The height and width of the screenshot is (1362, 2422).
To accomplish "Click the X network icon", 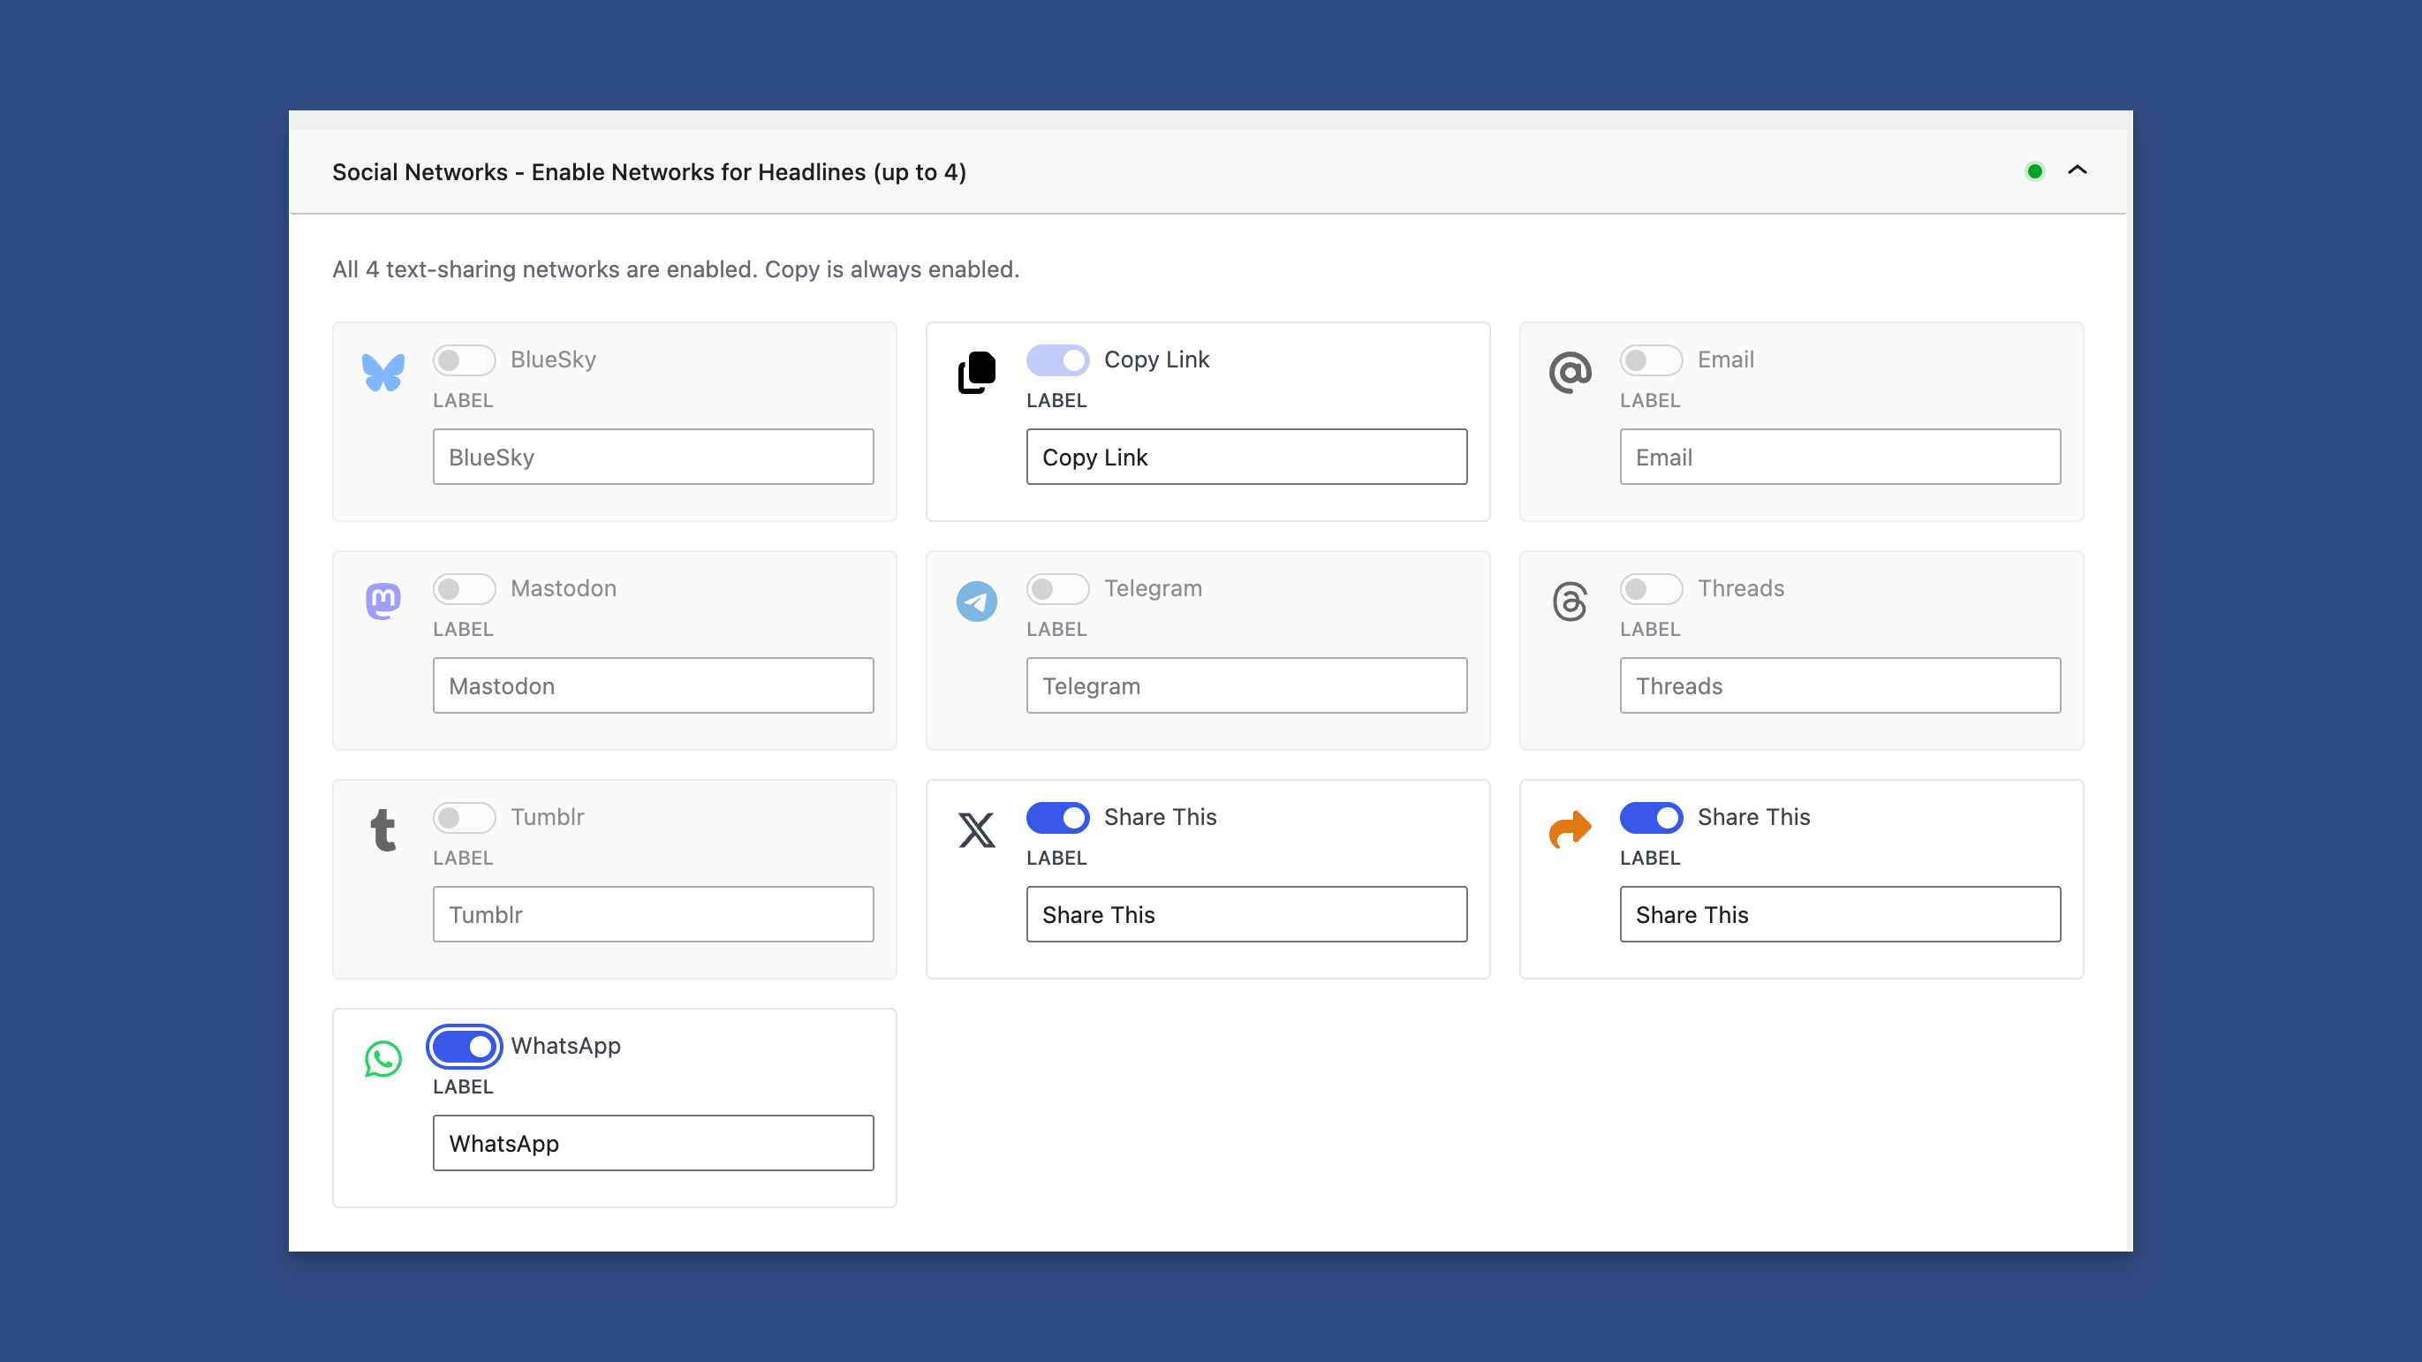I will point(976,830).
